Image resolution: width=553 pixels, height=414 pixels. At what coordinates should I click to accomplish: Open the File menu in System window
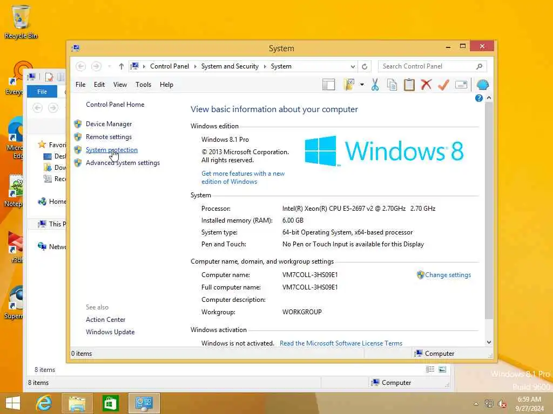80,85
